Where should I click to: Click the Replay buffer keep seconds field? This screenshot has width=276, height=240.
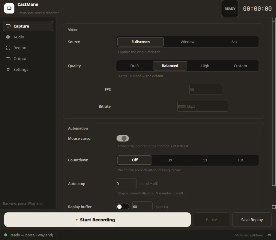pyautogui.click(x=142, y=205)
